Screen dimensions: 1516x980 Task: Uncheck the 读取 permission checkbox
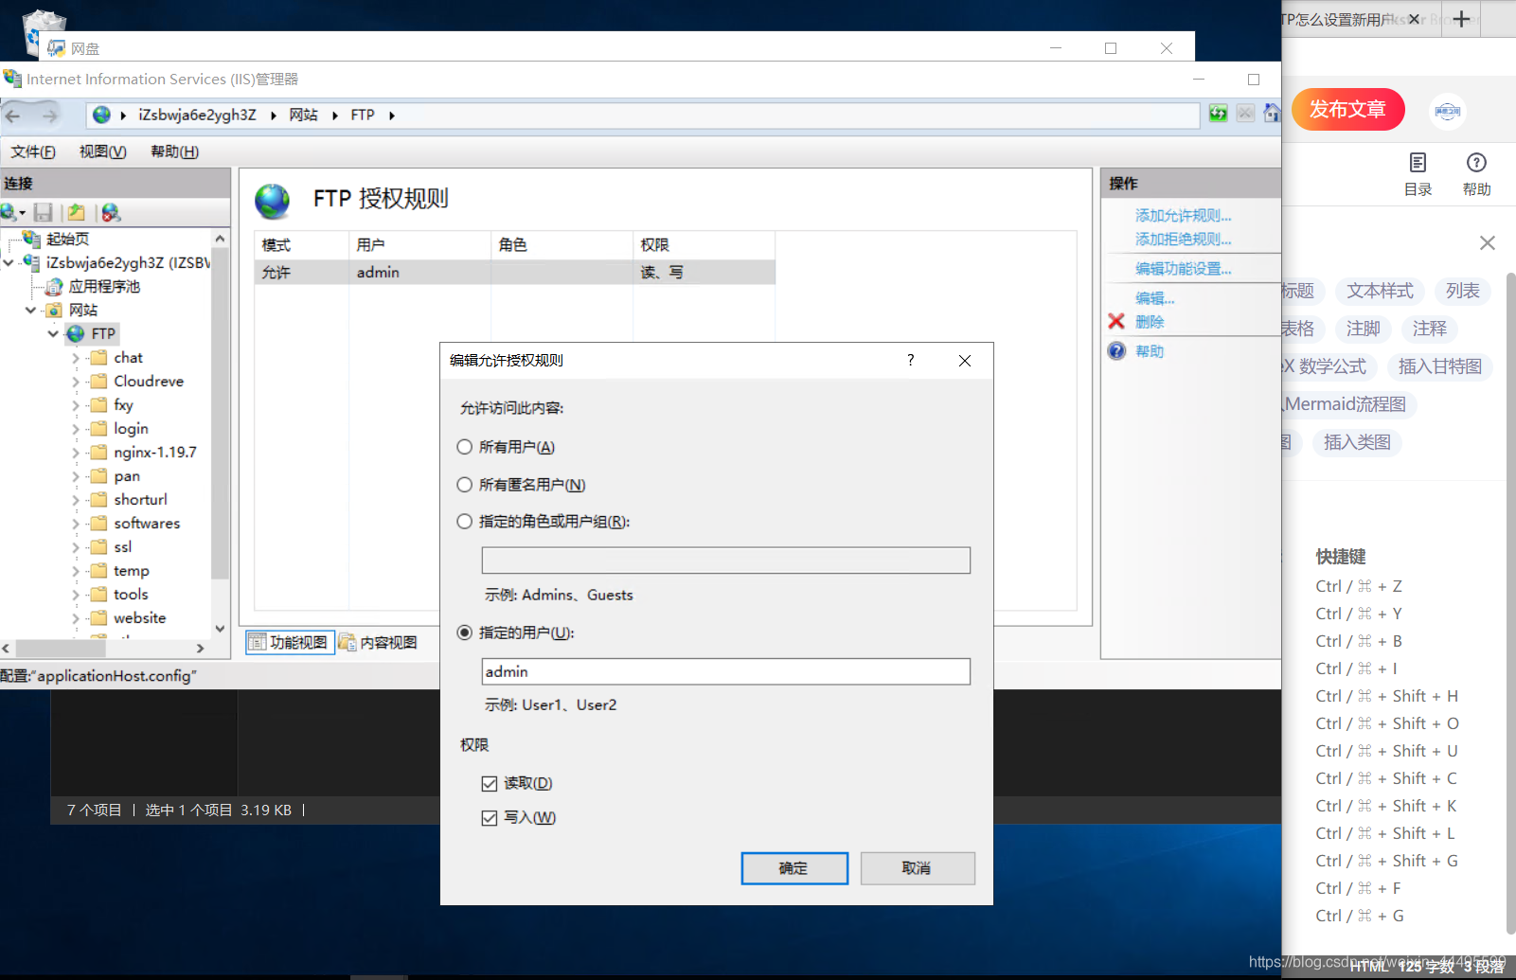pos(490,784)
